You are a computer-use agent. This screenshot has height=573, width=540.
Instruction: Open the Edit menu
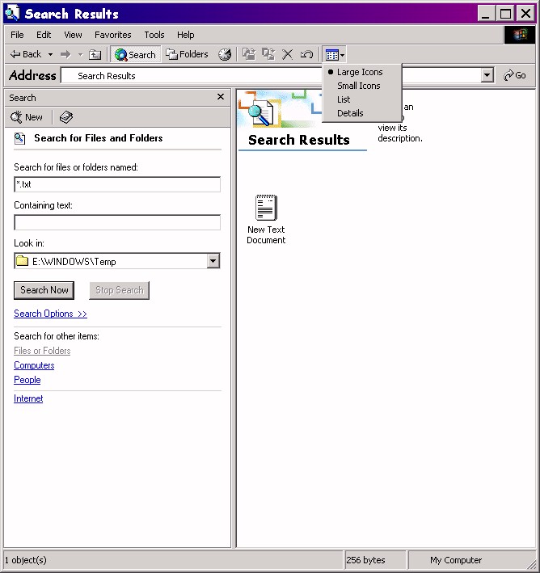pyautogui.click(x=44, y=35)
